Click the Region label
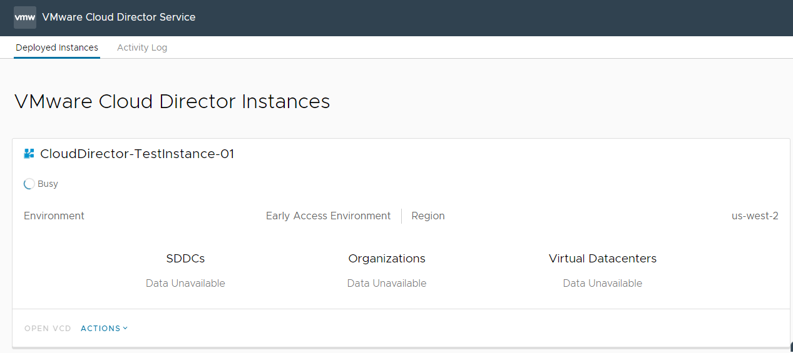Image resolution: width=793 pixels, height=353 pixels. coord(428,216)
